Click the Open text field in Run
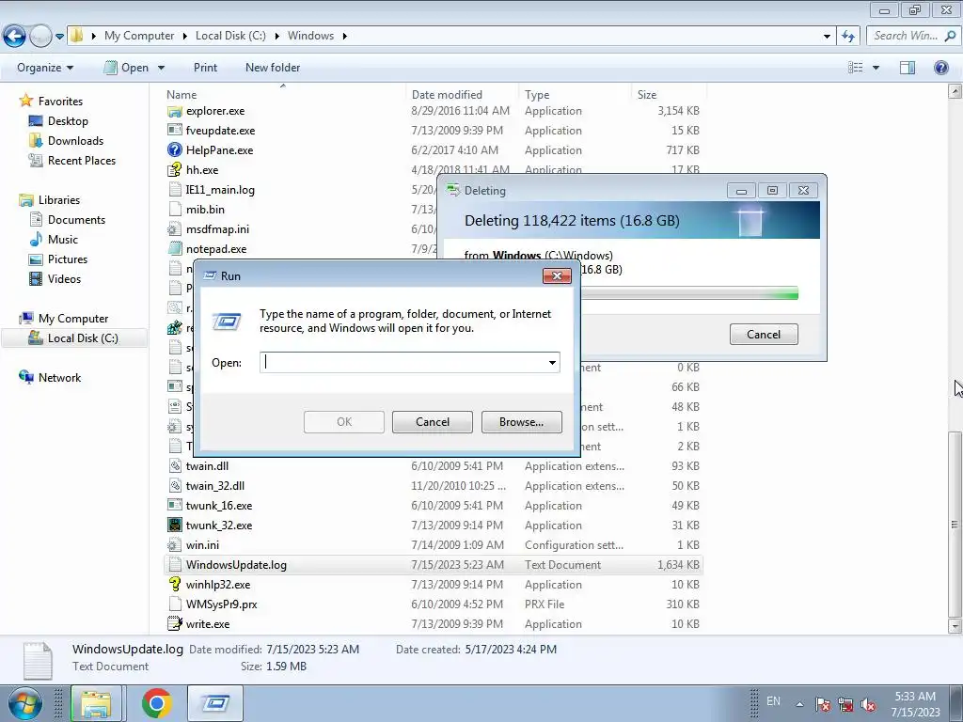Viewport: 963px width, 722px height. (x=403, y=362)
